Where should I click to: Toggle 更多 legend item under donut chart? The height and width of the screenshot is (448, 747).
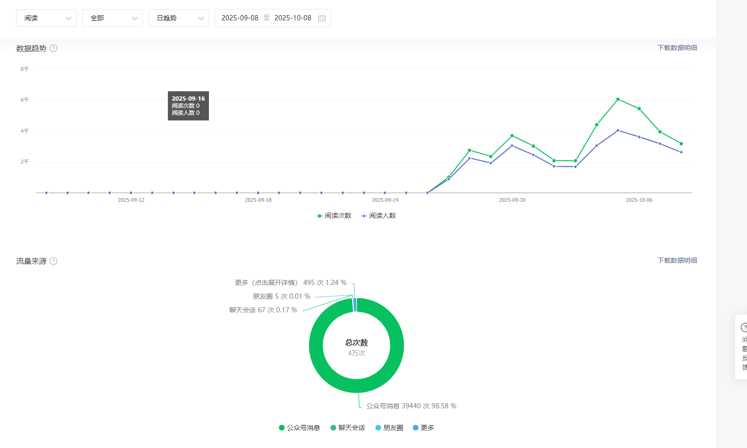423,428
